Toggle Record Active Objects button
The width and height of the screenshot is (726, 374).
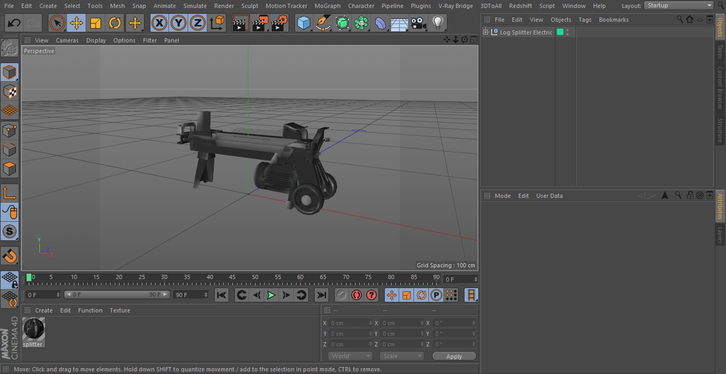click(342, 295)
